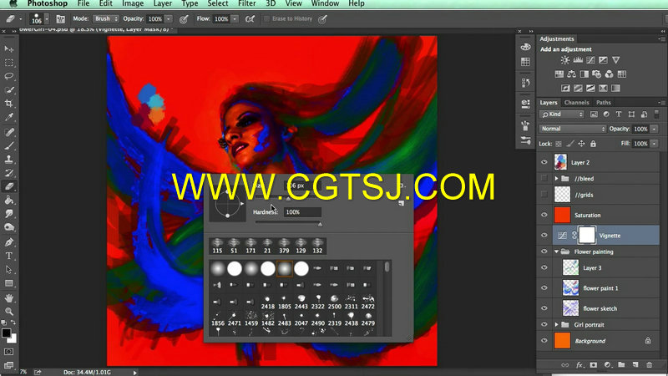Image resolution: width=668 pixels, height=376 pixels.
Task: Open the Flow percentage dropdown
Action: [x=235, y=18]
